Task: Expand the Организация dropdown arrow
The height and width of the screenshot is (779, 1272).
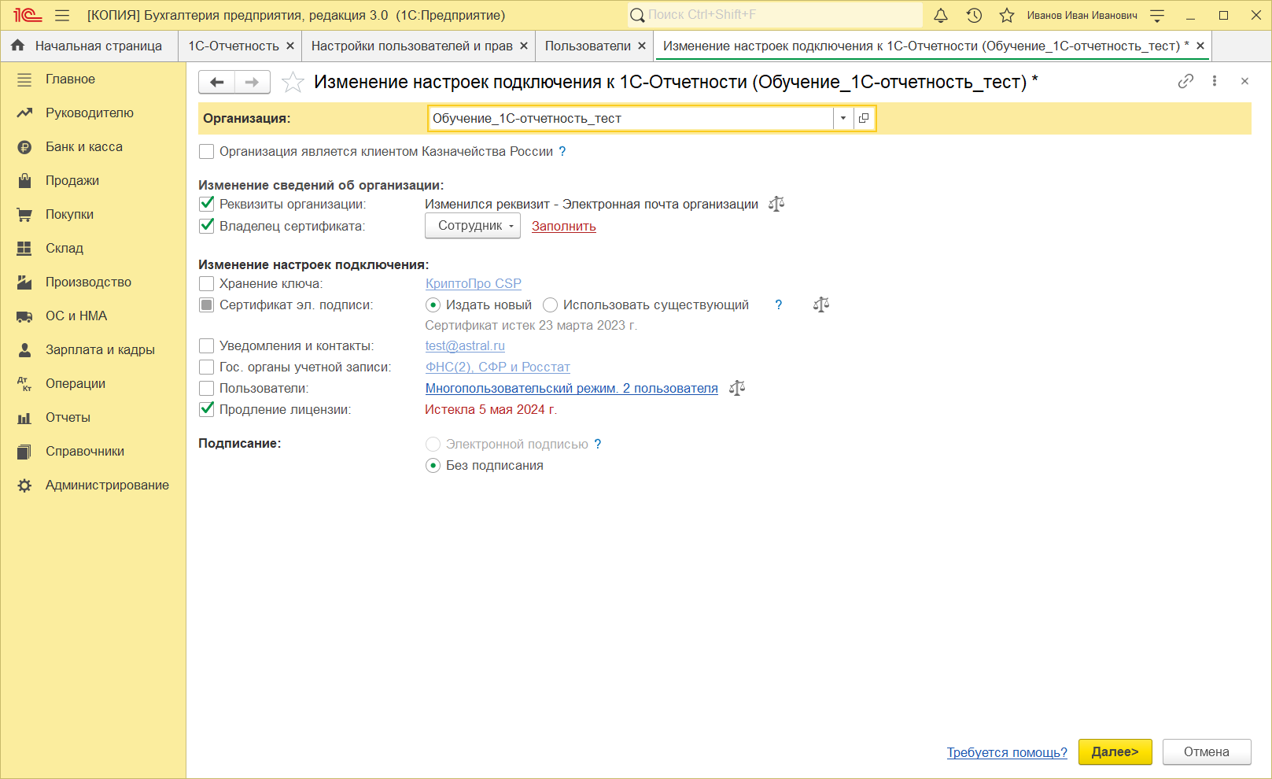Action: click(843, 118)
